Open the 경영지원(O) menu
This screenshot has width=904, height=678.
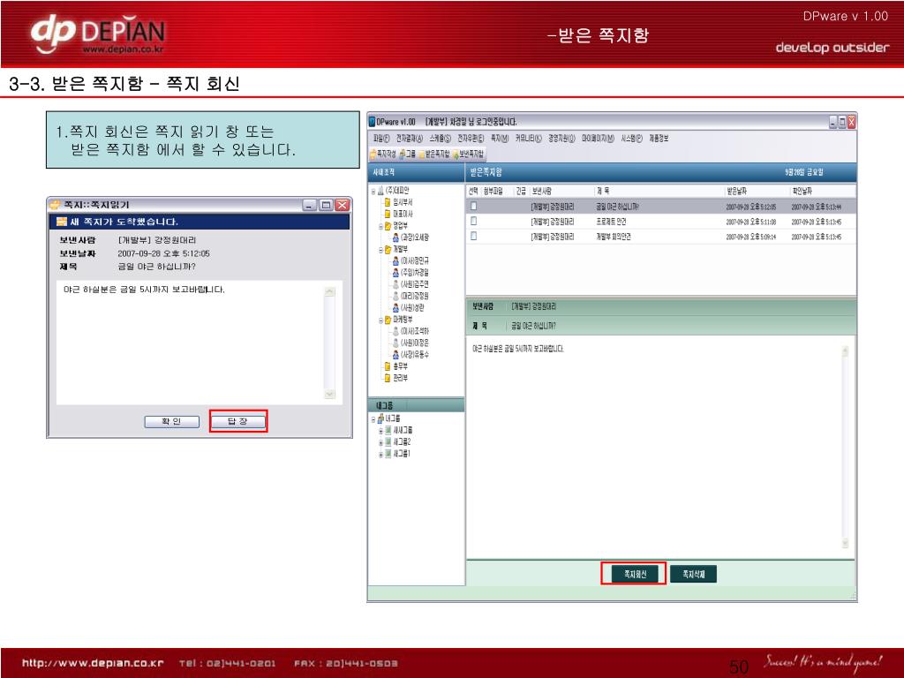pos(561,139)
